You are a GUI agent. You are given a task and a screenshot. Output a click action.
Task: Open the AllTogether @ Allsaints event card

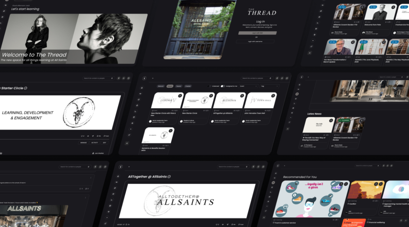coord(228,108)
